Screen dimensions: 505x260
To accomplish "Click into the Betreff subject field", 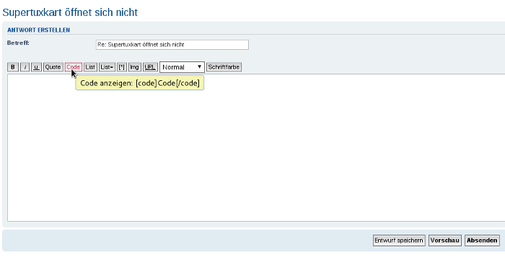I will (x=172, y=45).
